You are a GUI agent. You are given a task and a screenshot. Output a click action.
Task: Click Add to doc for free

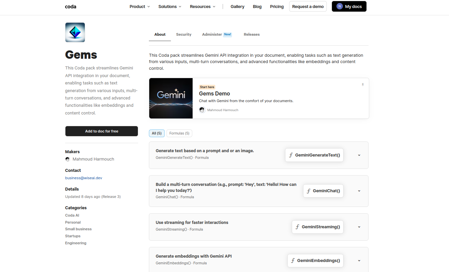pos(101,131)
